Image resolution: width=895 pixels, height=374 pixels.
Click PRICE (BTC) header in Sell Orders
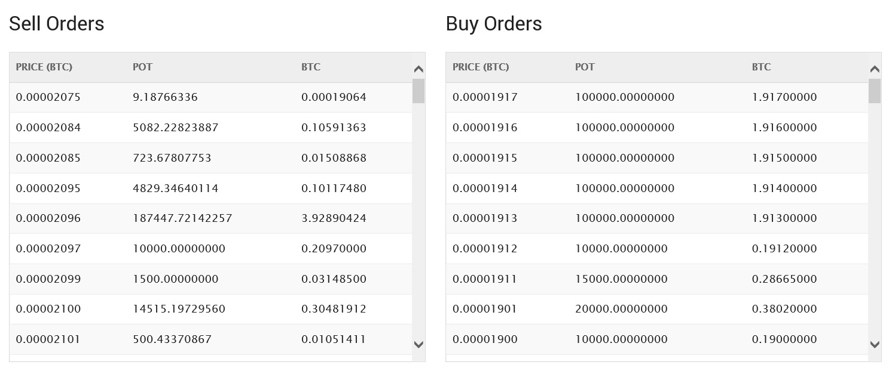click(44, 67)
